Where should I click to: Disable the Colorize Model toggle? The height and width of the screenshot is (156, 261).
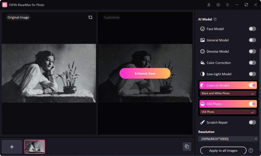252,85
